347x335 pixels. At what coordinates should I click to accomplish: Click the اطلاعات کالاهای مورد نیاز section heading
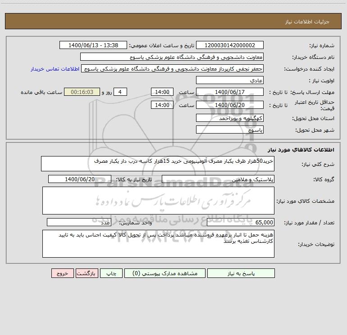pos(301,150)
